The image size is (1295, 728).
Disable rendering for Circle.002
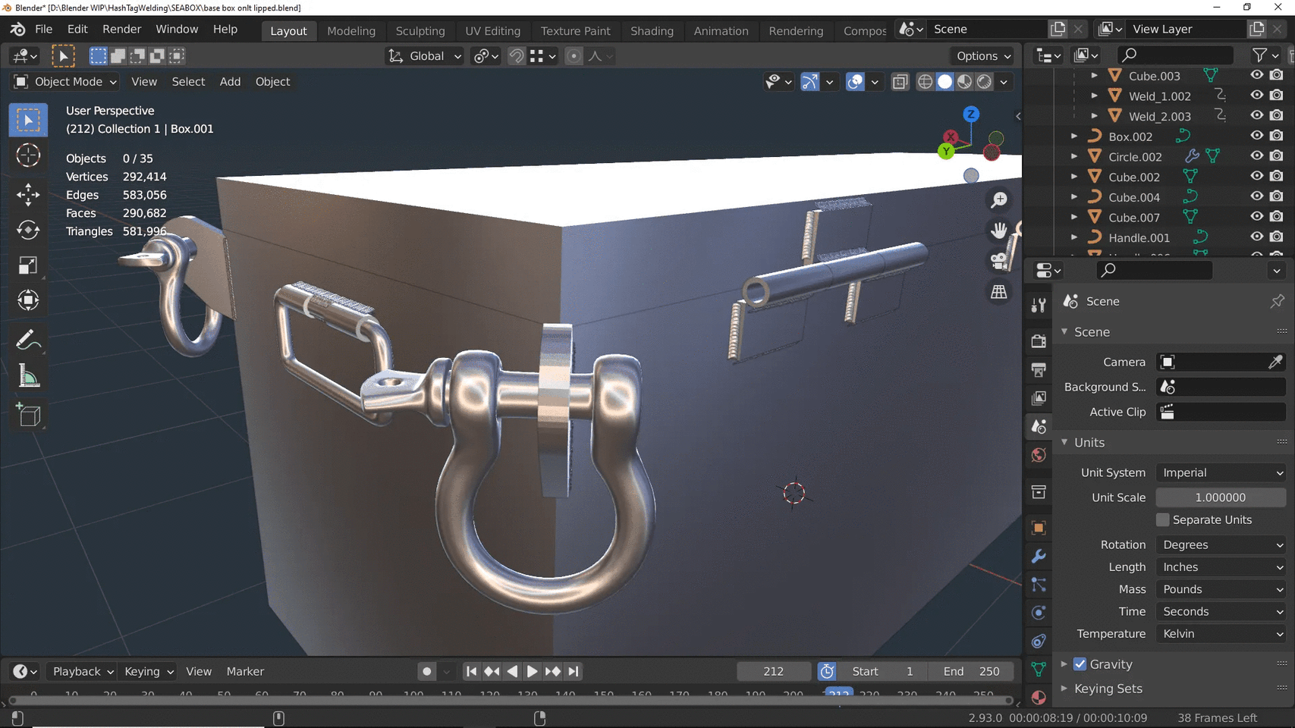pyautogui.click(x=1277, y=156)
